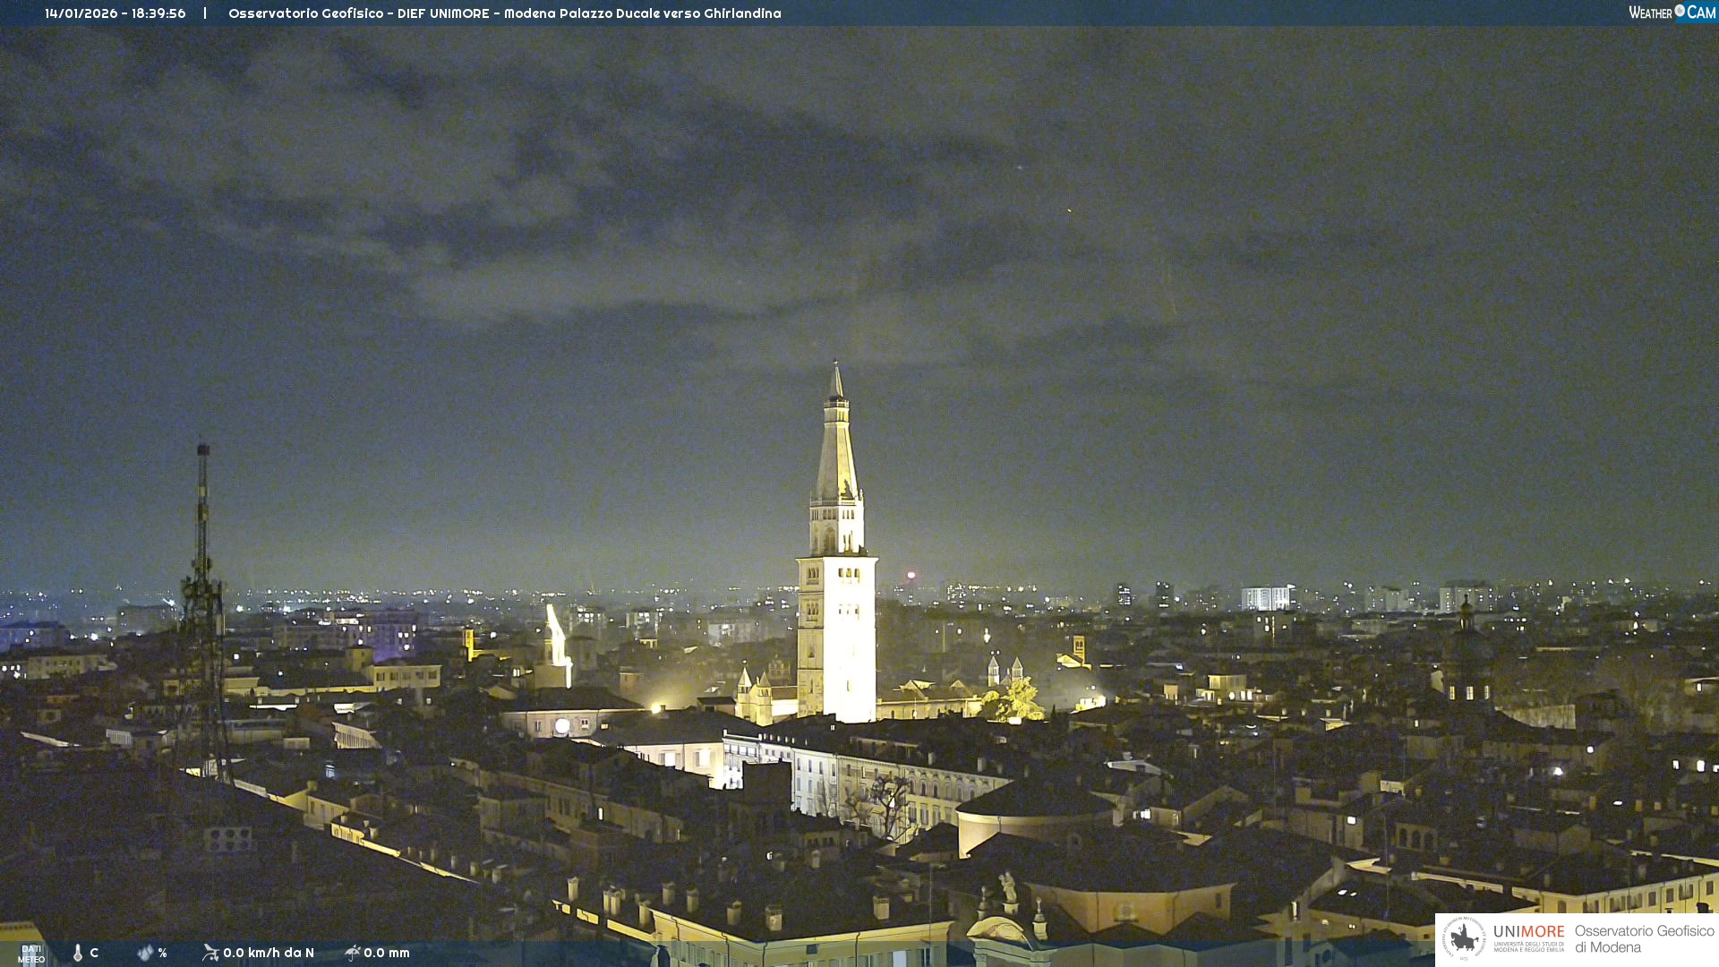The width and height of the screenshot is (1719, 967).
Task: Click the UNIMORE wordmark text
Action: (1528, 932)
